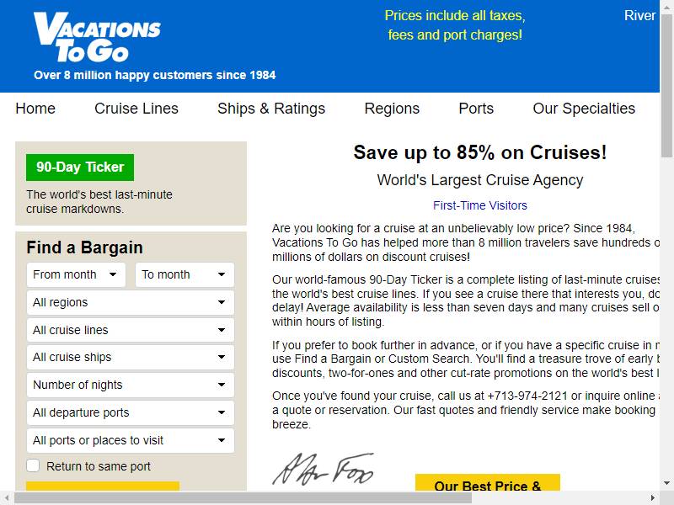Click the Vacations To Go logo
Image resolution: width=674 pixels, height=505 pixels.
[x=97, y=37]
